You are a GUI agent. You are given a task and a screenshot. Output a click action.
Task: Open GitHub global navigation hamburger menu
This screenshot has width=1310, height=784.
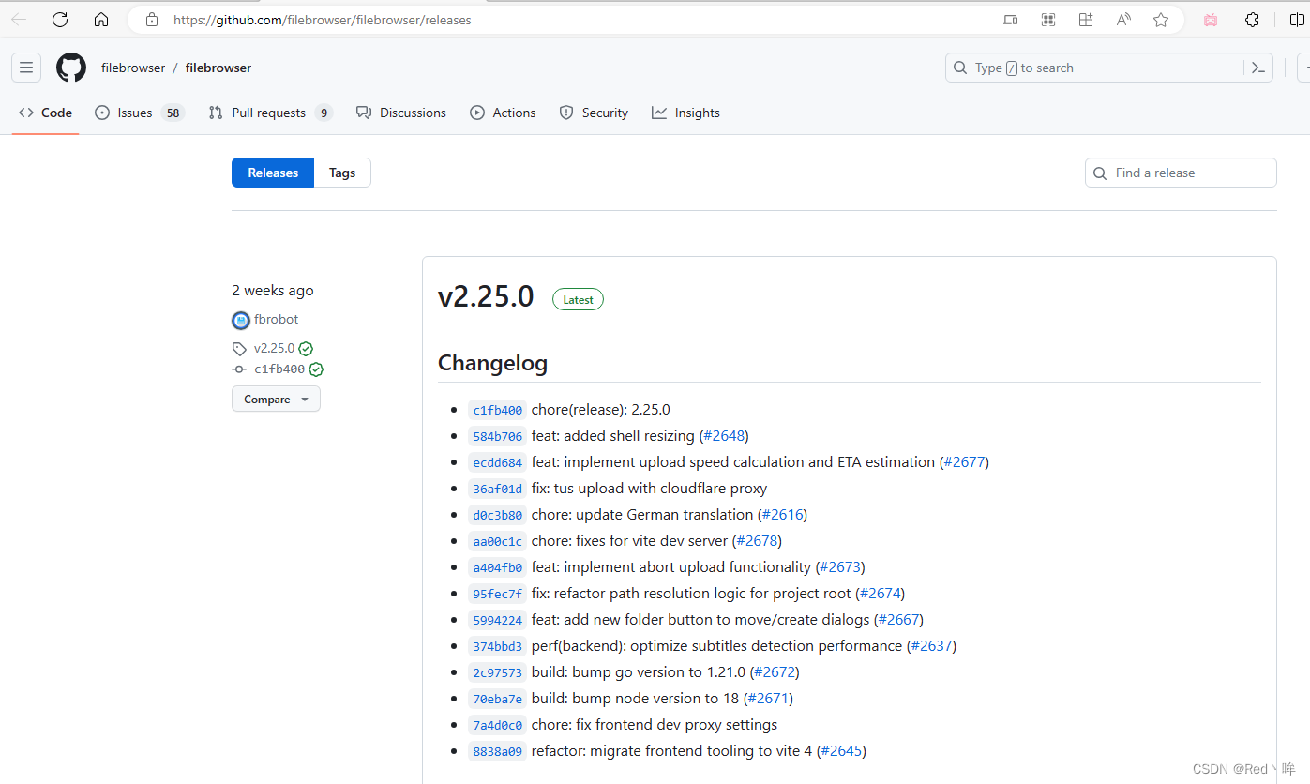click(x=26, y=68)
